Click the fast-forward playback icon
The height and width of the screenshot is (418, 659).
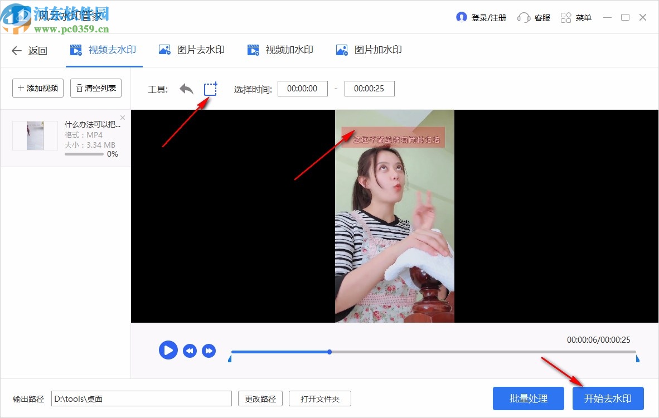coord(209,350)
